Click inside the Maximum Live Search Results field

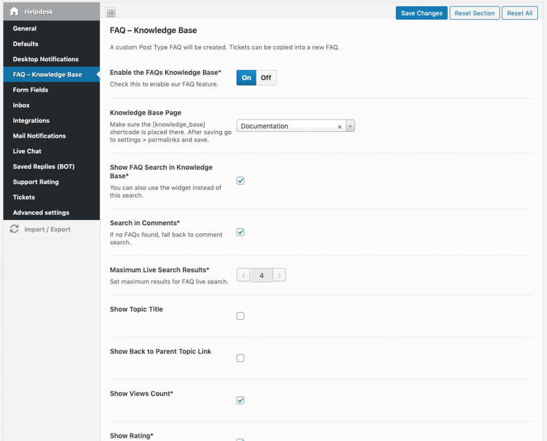[x=261, y=274]
